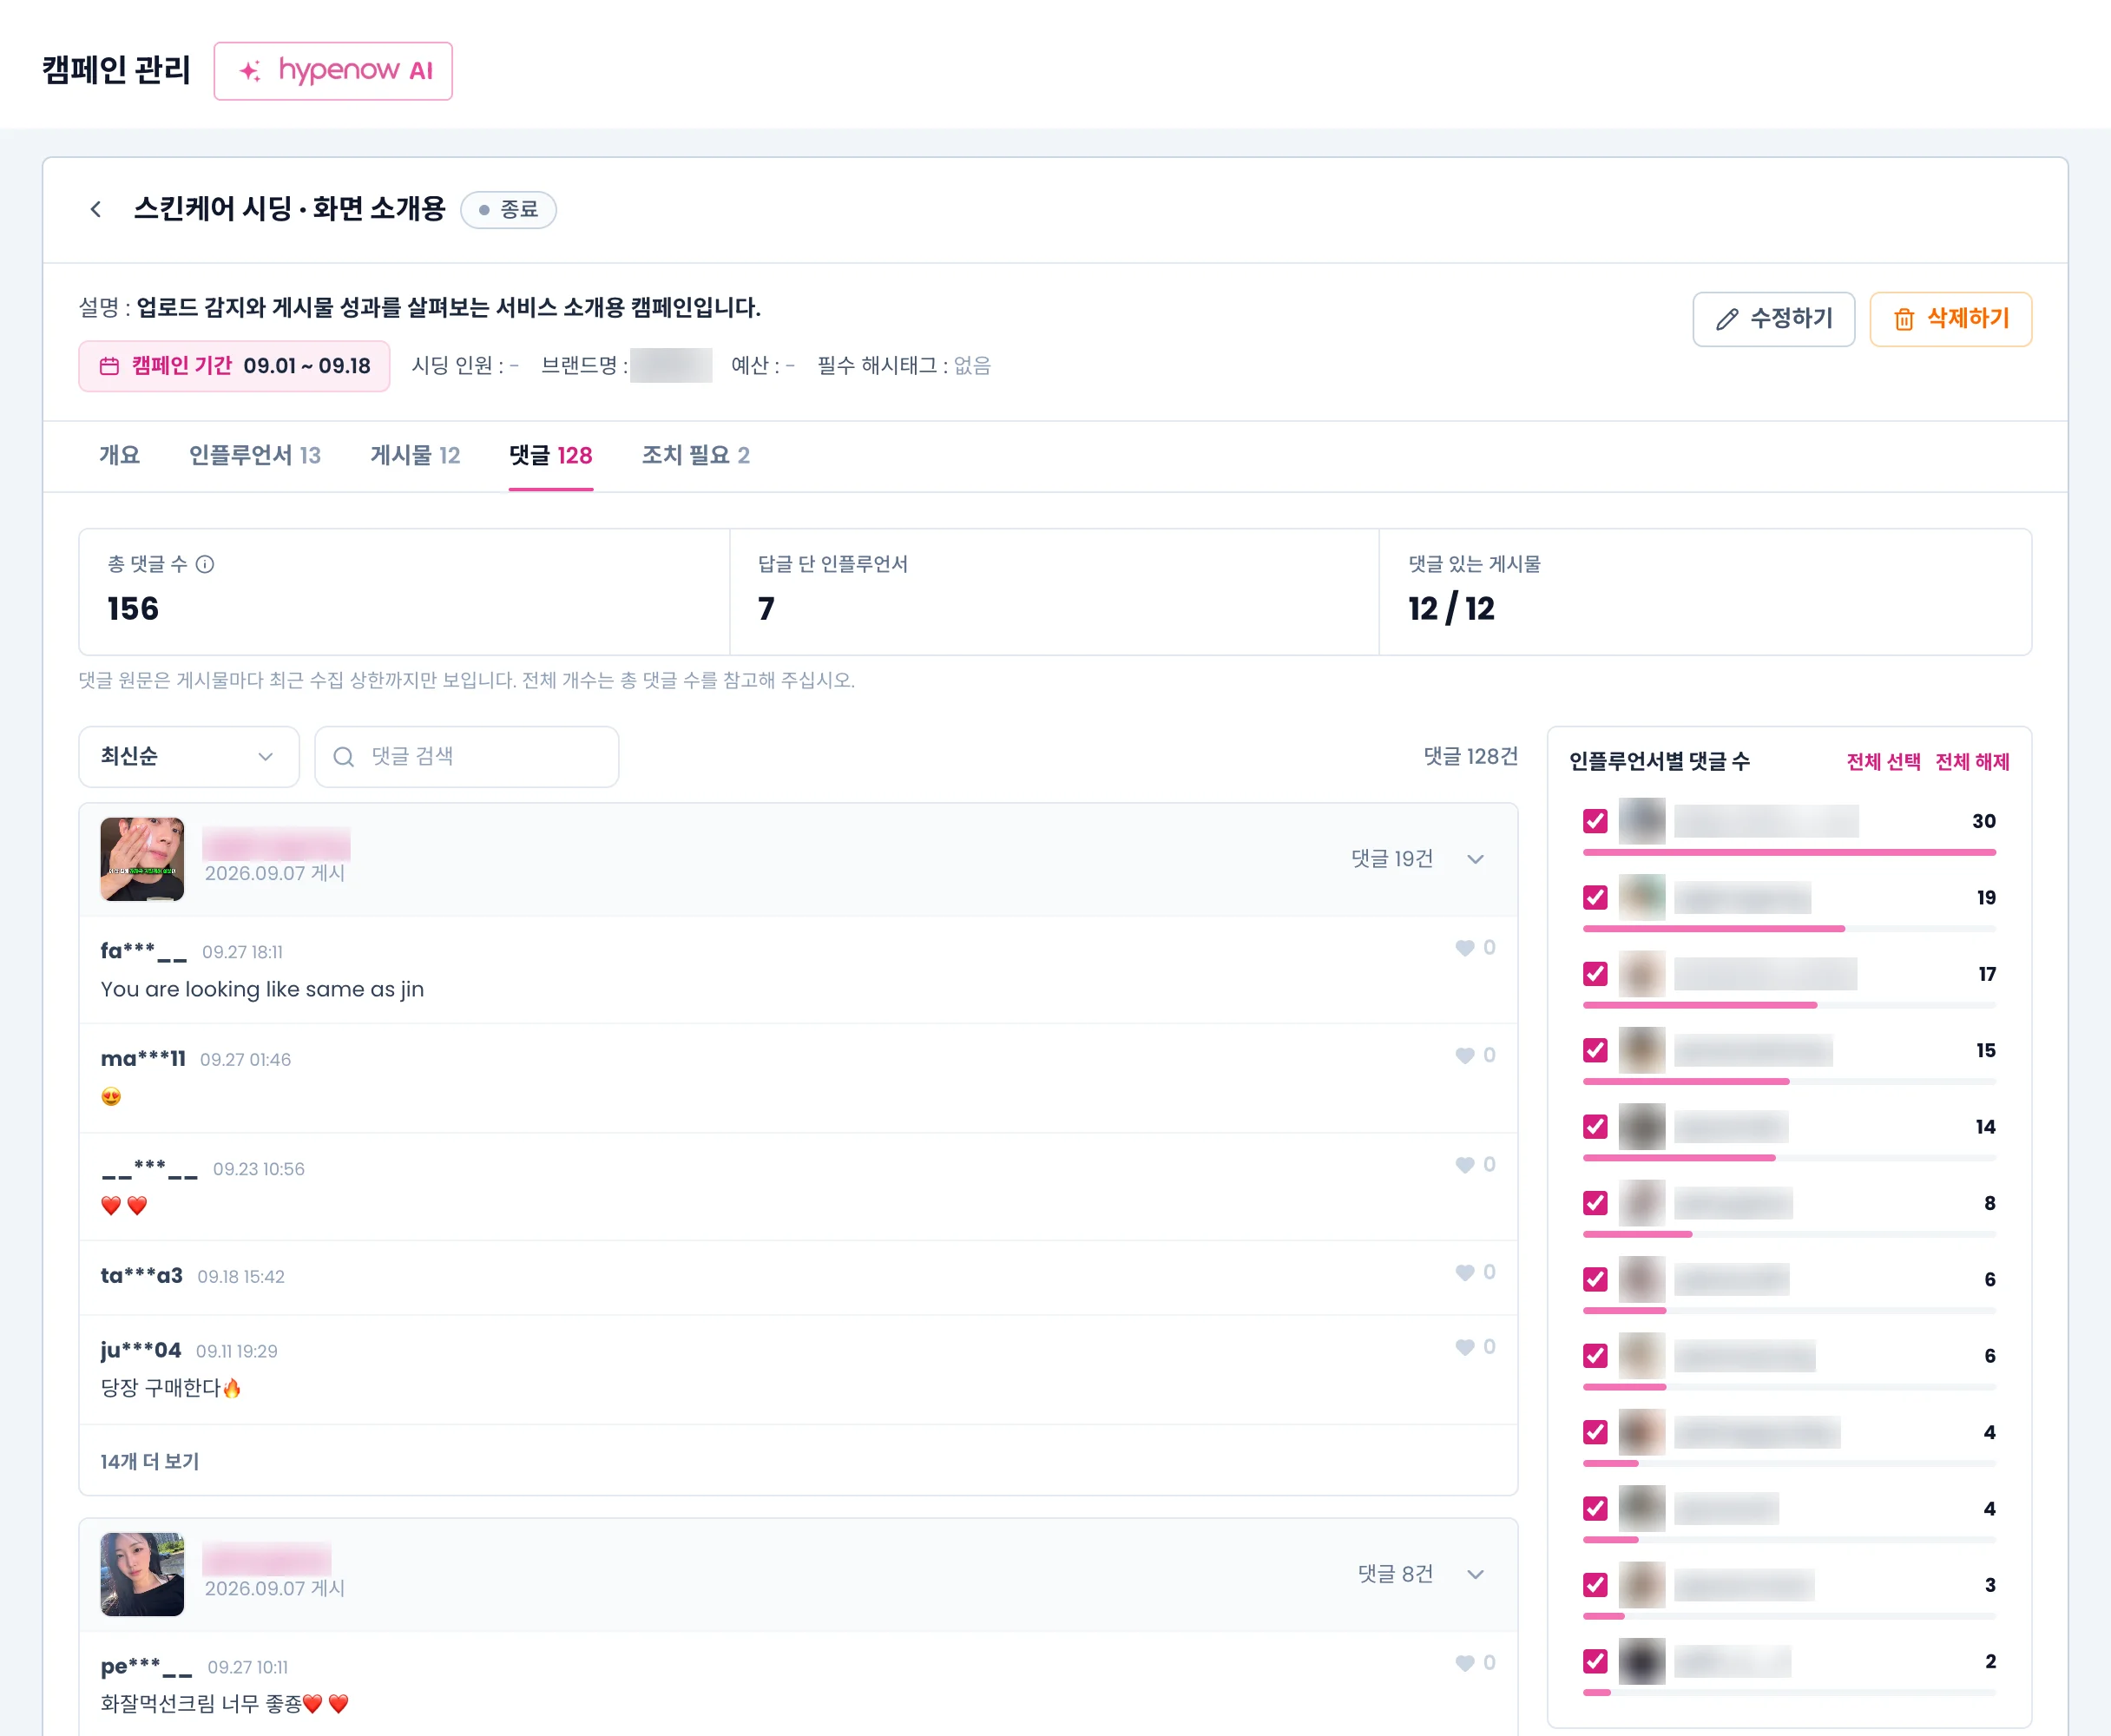
Task: Uncheck the influencer with 2 comments
Action: pos(1595,1661)
